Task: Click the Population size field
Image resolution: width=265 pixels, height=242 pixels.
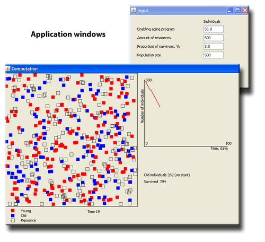Action: pyautogui.click(x=214, y=55)
